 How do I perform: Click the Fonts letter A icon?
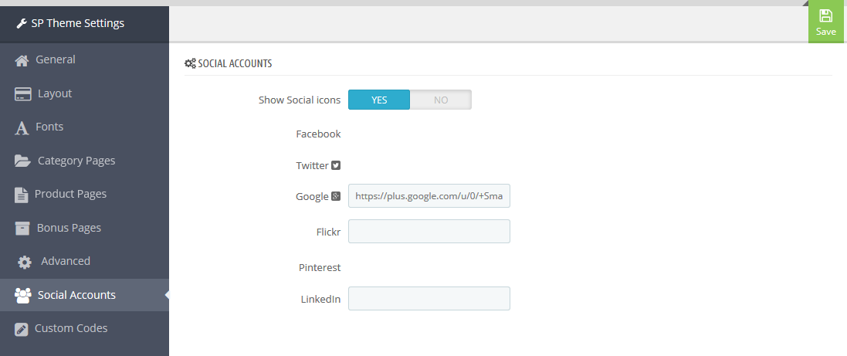click(x=22, y=128)
